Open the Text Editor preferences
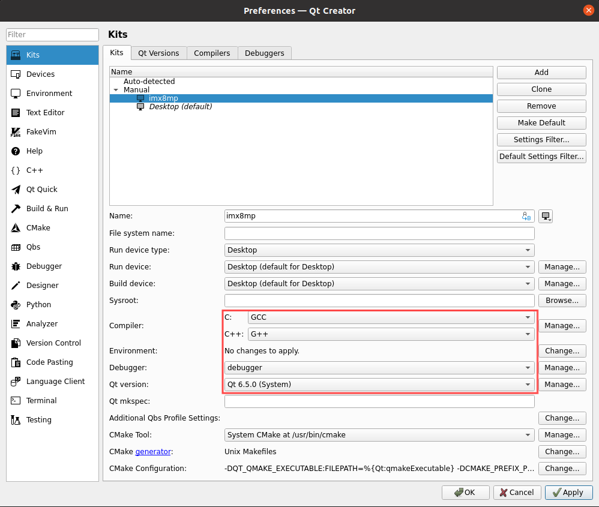The height and width of the screenshot is (507, 599). [52, 113]
